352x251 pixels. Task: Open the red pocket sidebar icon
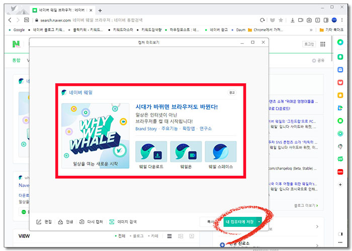[340, 82]
